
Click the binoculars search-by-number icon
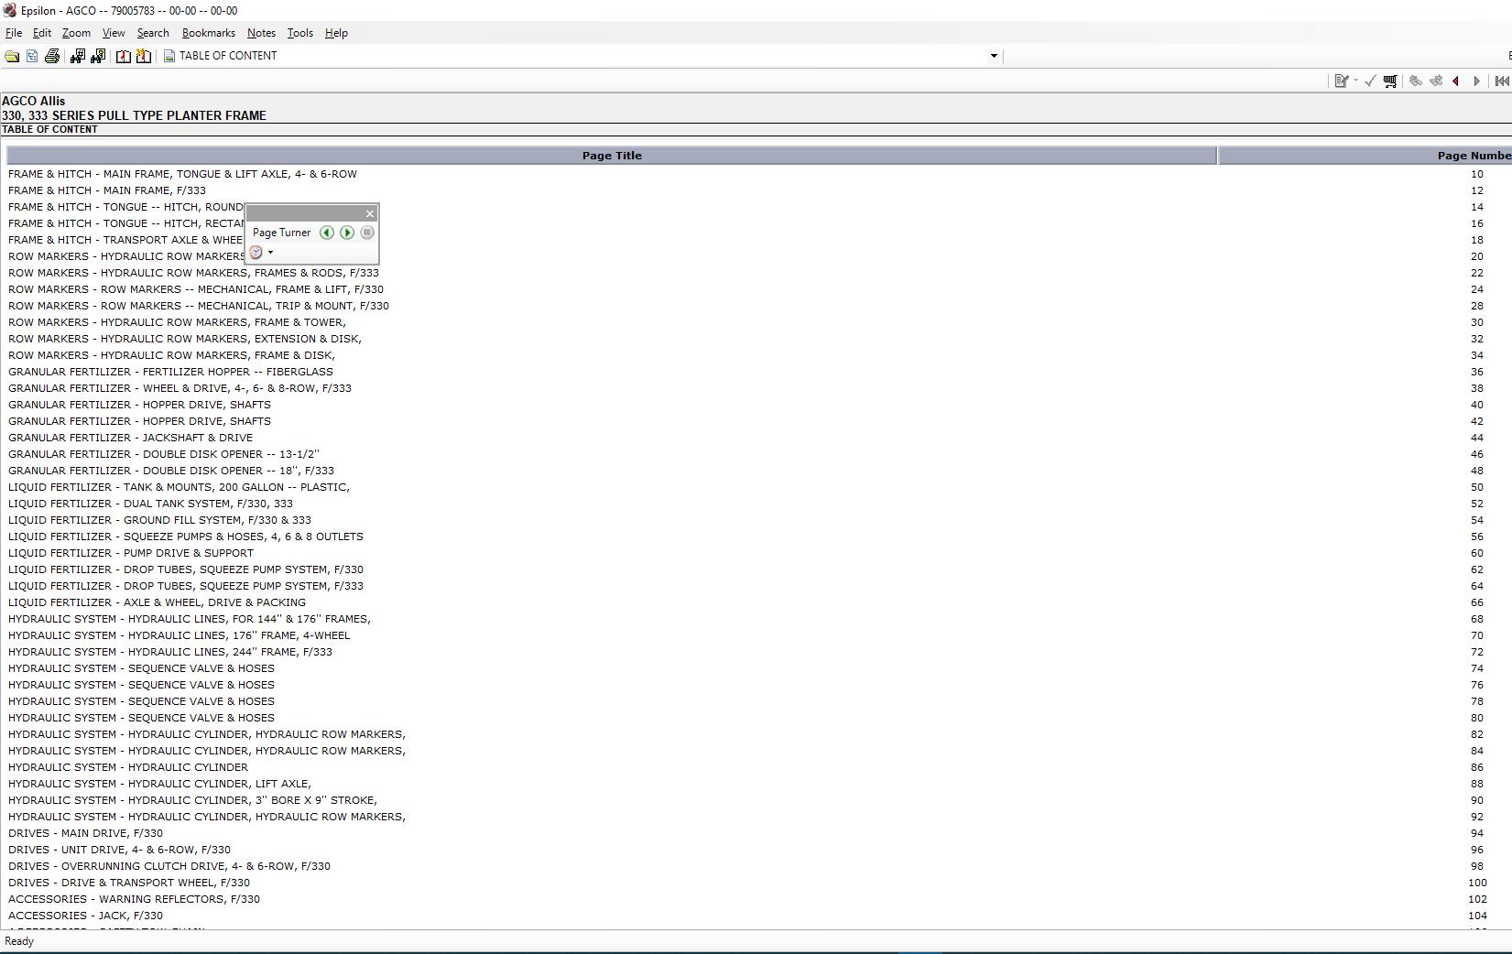coord(77,56)
